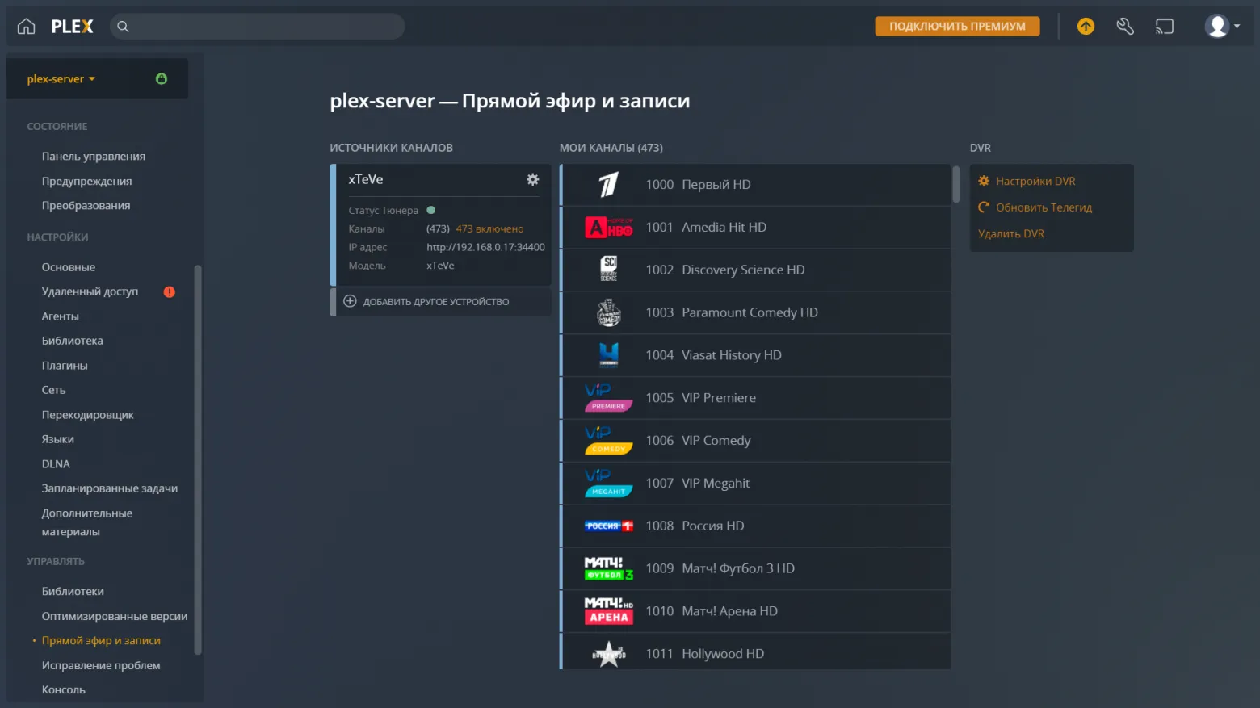Click the green server secure lock icon
The image size is (1260, 708).
(x=162, y=78)
